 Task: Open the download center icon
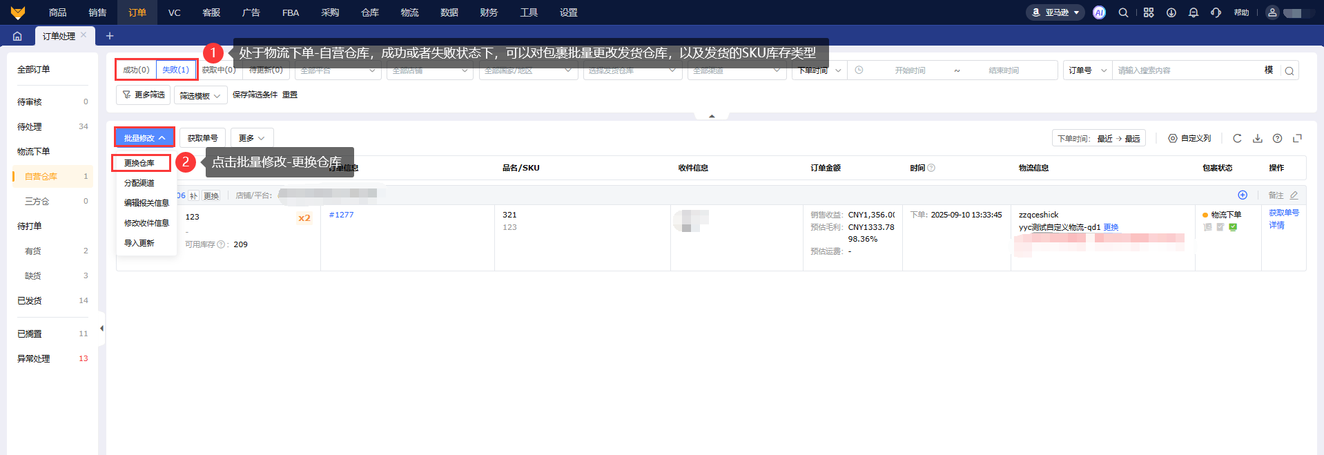pos(1171,12)
